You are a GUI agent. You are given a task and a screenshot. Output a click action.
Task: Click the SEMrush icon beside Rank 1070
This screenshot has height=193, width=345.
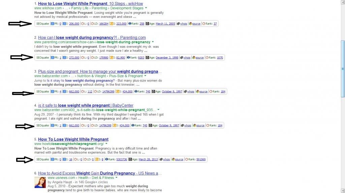pyautogui.click(x=207, y=58)
